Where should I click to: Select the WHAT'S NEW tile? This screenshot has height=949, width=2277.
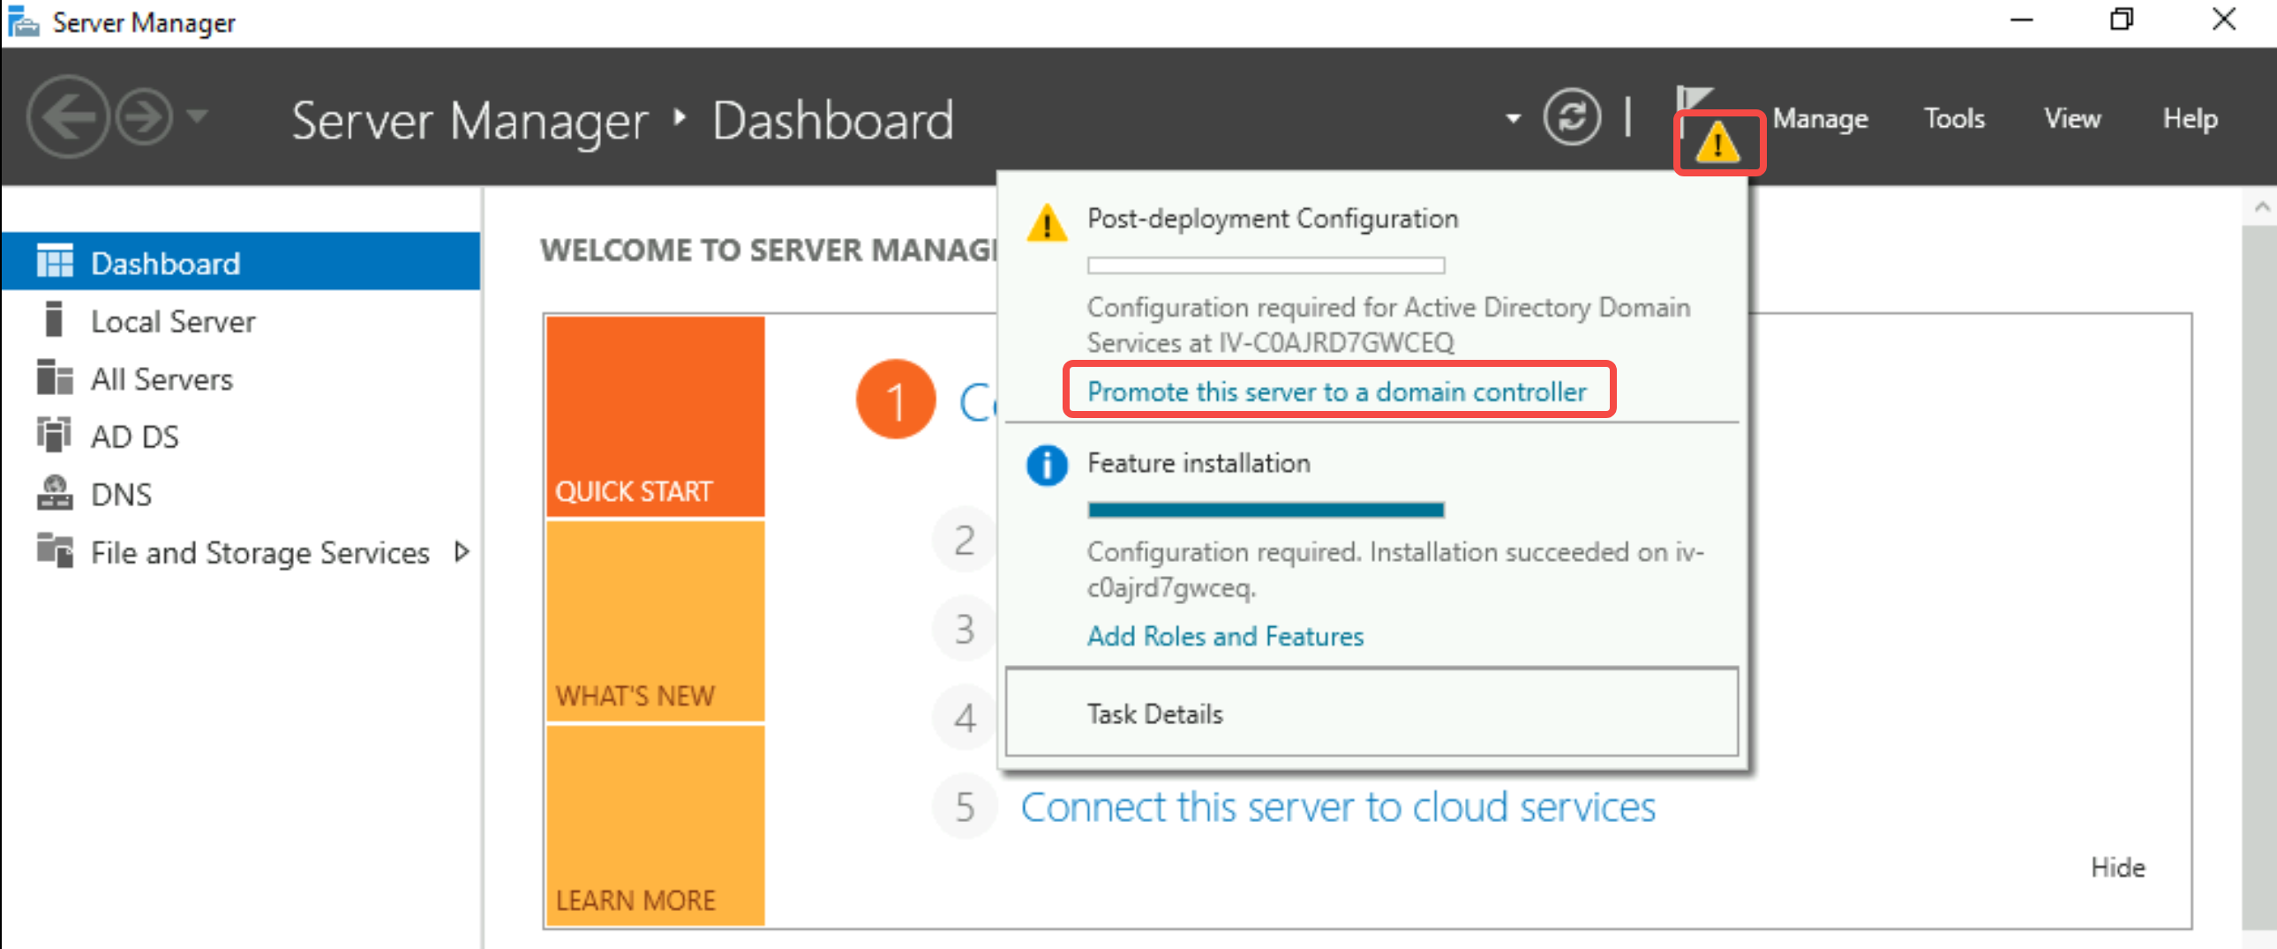[x=655, y=621]
